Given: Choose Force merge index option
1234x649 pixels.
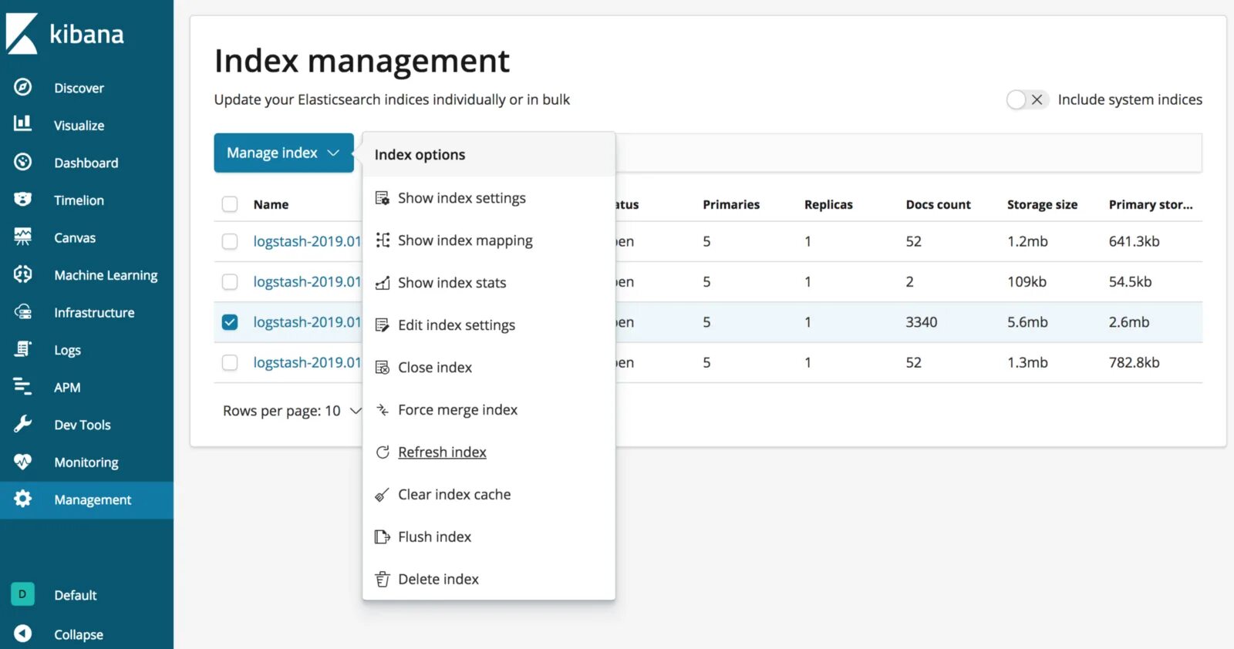Looking at the screenshot, I should tap(457, 410).
